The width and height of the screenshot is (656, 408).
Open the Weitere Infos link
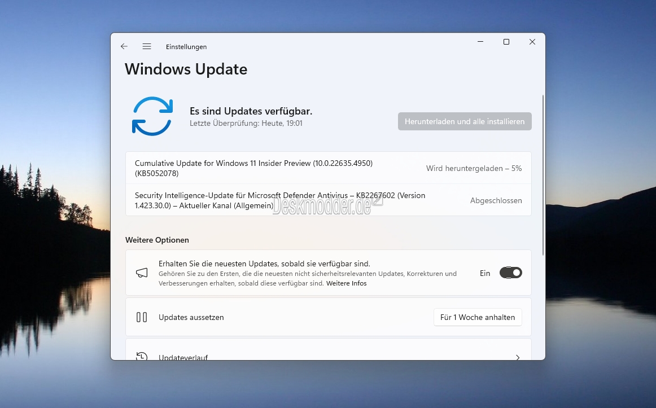(347, 283)
